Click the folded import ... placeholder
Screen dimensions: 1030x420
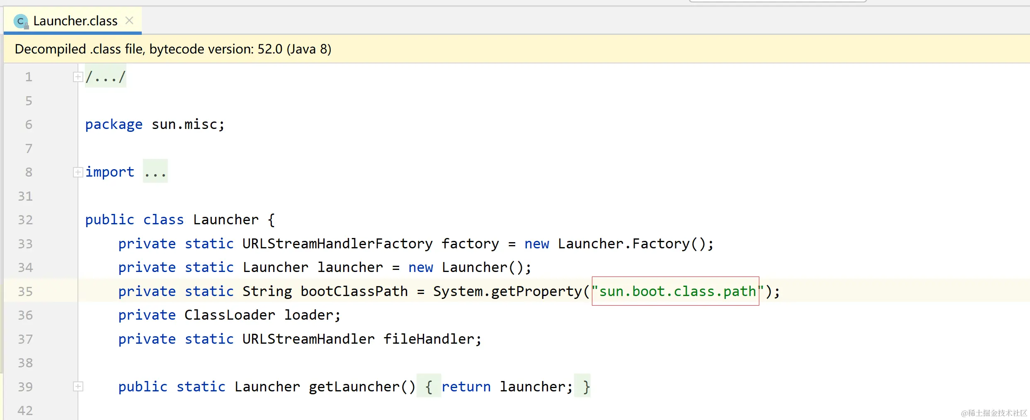click(155, 172)
